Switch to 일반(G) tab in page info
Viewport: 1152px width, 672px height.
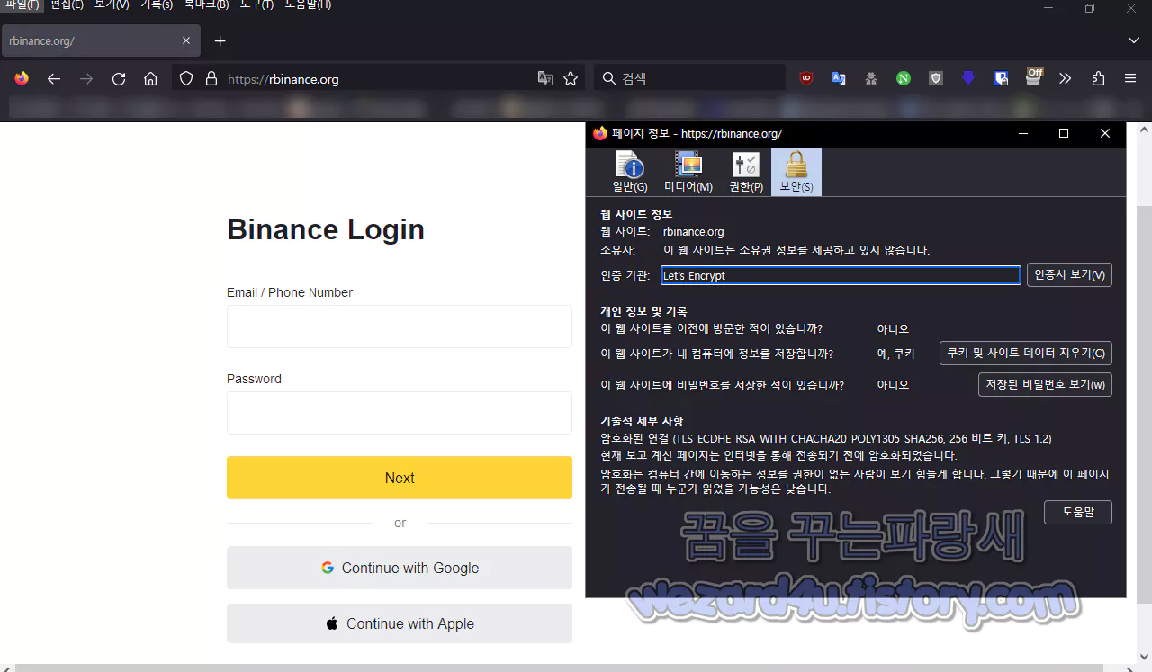click(630, 172)
